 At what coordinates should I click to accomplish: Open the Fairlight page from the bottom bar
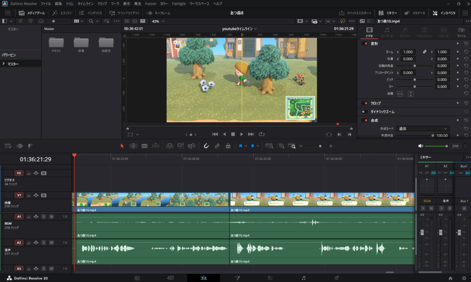coord(303,278)
